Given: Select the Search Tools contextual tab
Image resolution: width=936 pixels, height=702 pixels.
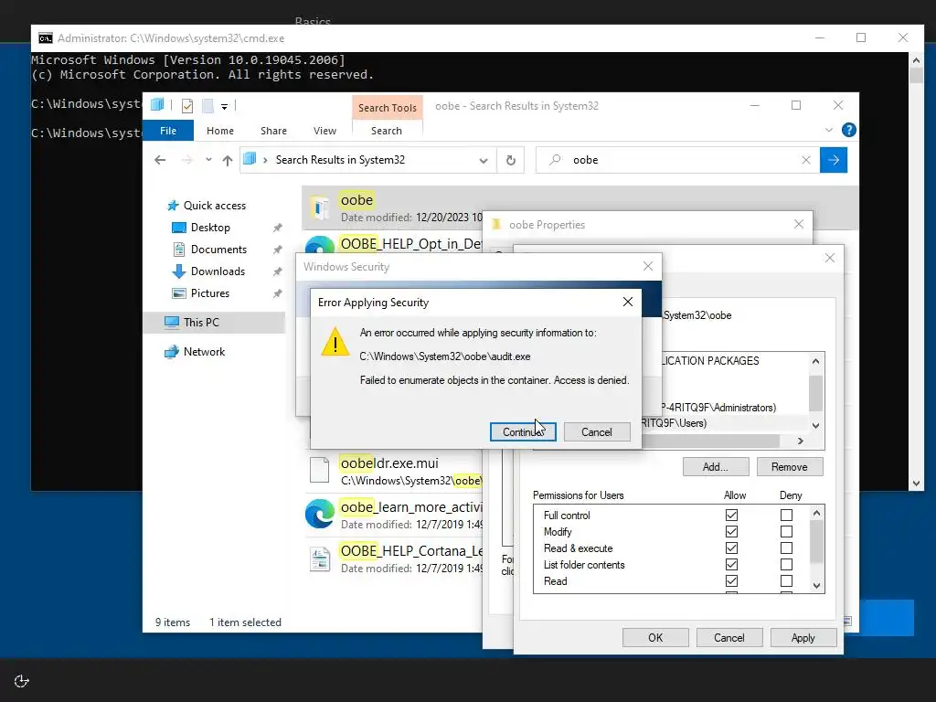Looking at the screenshot, I should pyautogui.click(x=388, y=108).
